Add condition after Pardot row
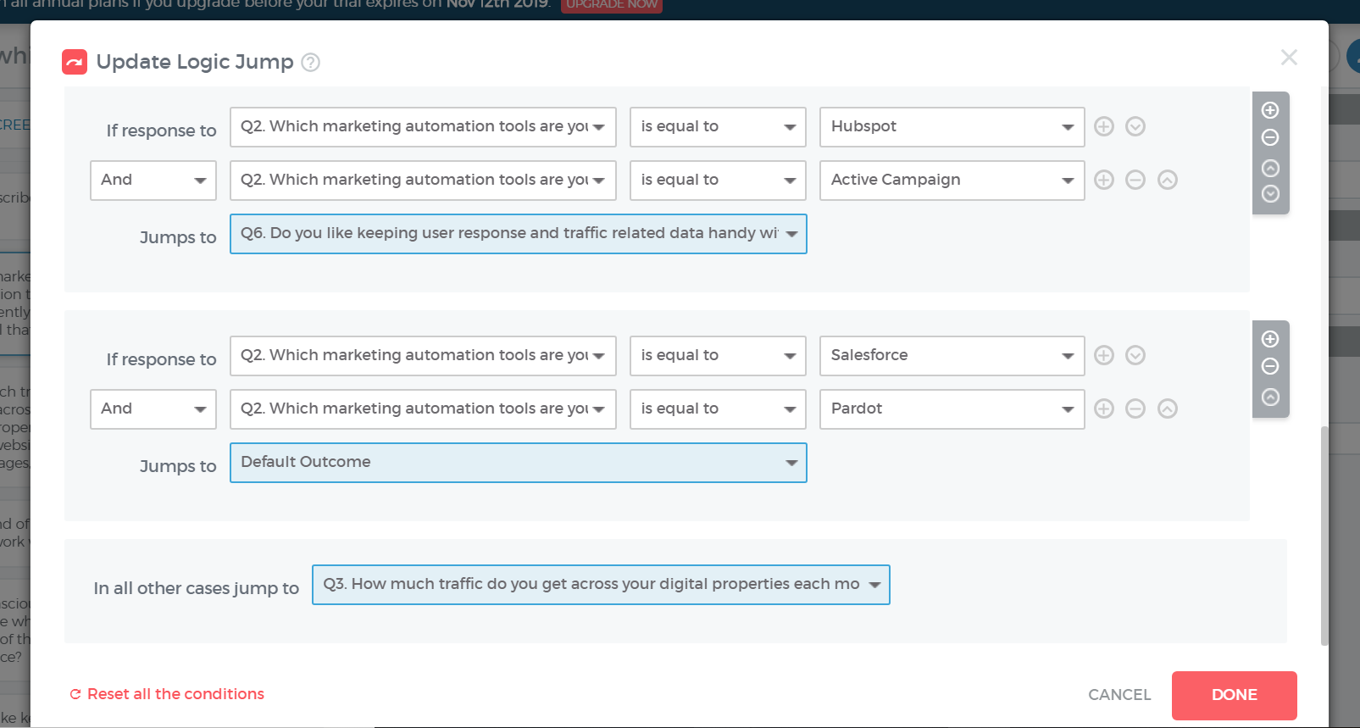The height and width of the screenshot is (728, 1360). [1103, 408]
